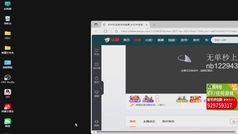Switch to the 主播动态 tab
The width and height of the screenshot is (238, 134).
(x=149, y=121)
